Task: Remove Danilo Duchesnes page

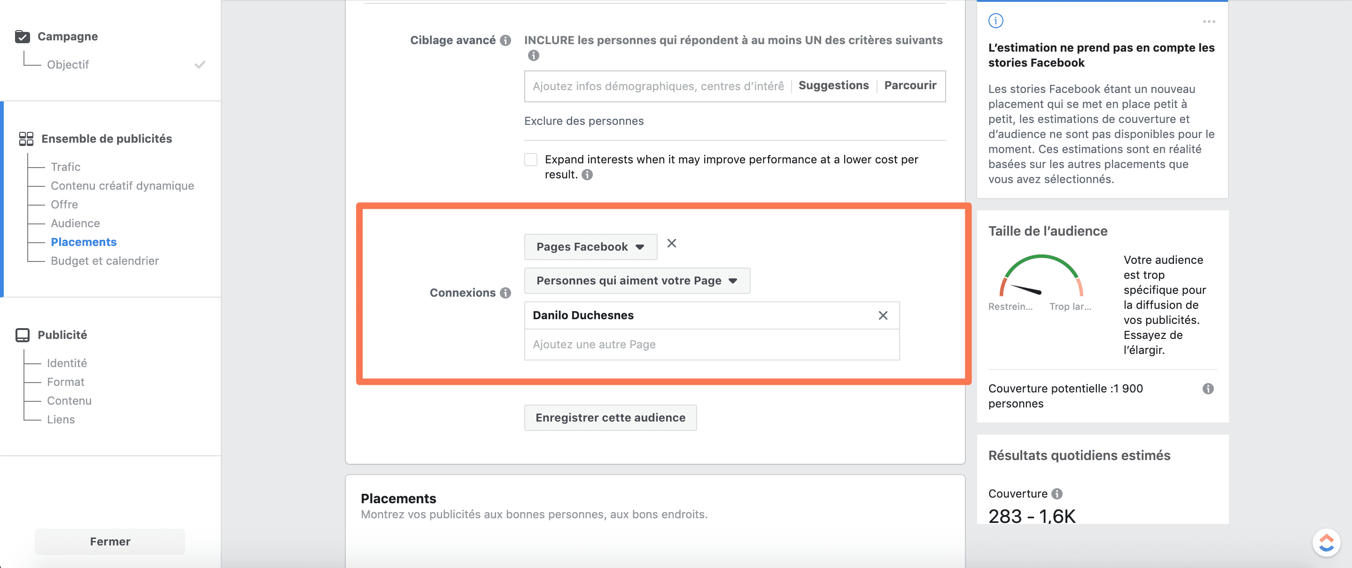Action: point(883,315)
